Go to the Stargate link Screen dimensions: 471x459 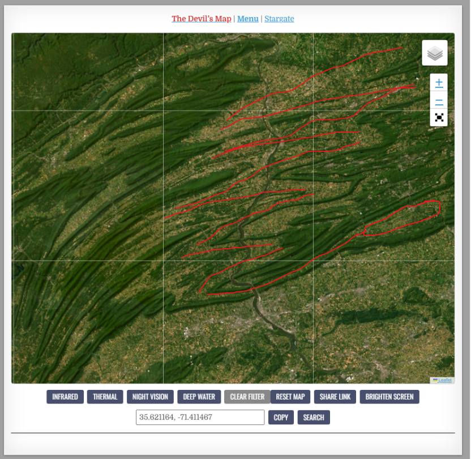(x=279, y=19)
